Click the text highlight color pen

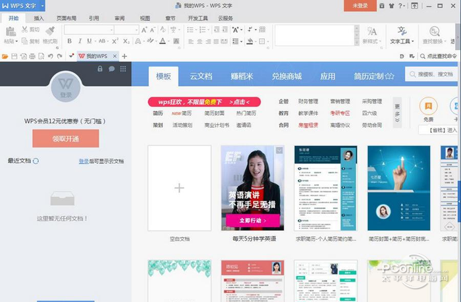coord(150,41)
